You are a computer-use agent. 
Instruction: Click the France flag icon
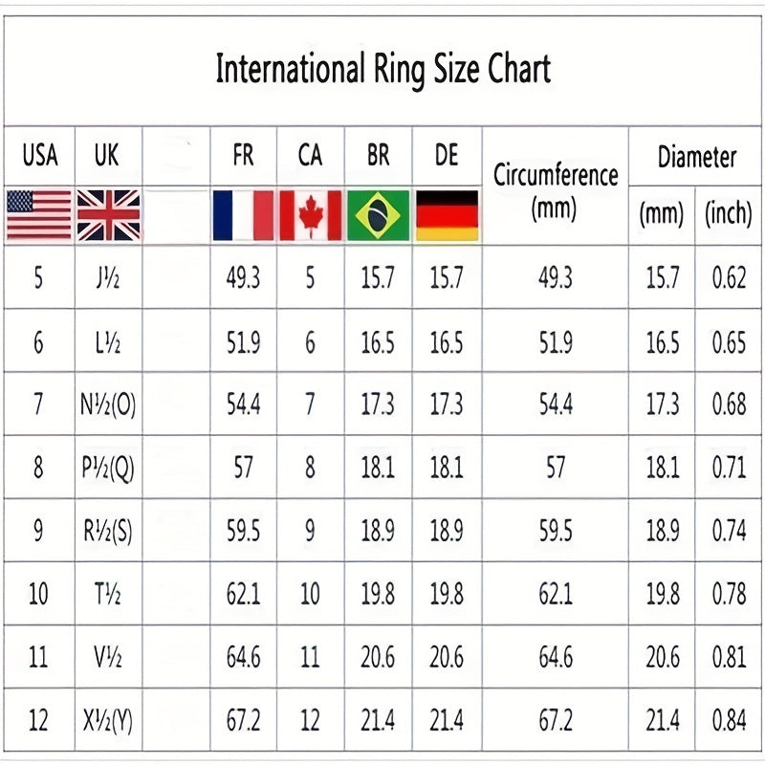click(243, 215)
